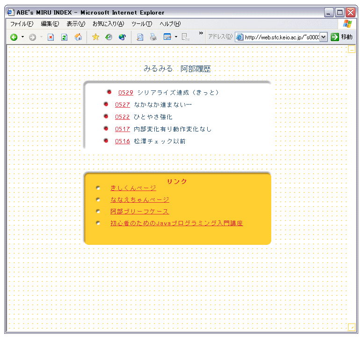Go to Home page icon
The image size is (362, 338).
(x=78, y=37)
